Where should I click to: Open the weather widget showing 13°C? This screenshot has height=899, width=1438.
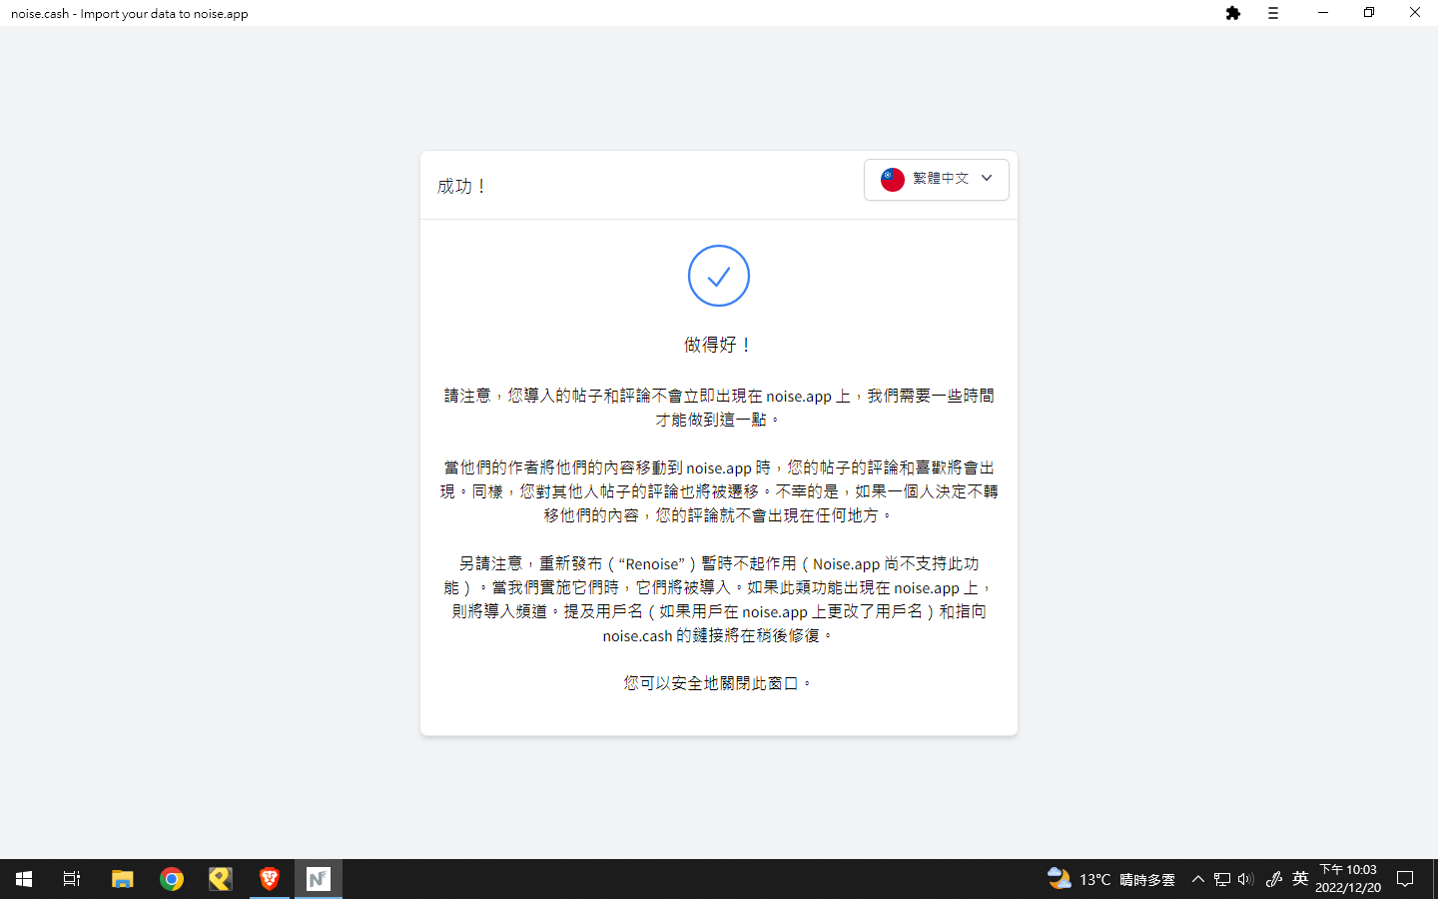click(1110, 879)
